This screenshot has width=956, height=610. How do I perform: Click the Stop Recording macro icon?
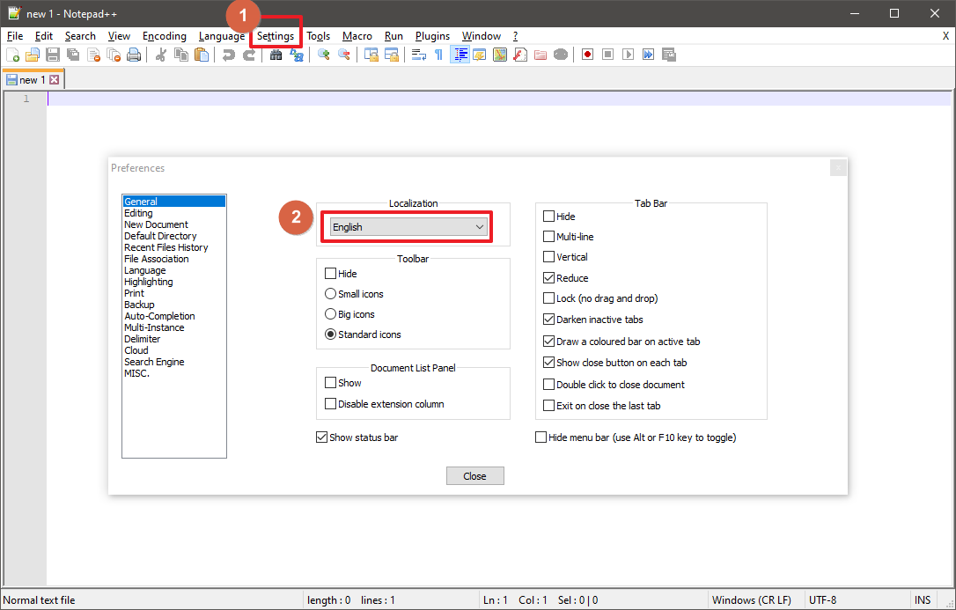pyautogui.click(x=608, y=55)
